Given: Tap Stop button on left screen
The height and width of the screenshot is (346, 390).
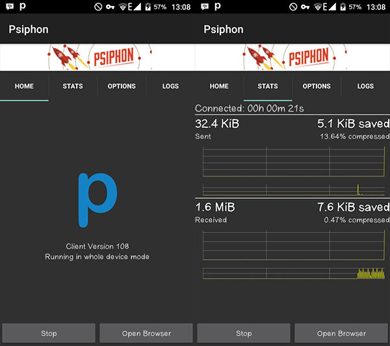Looking at the screenshot, I should [x=49, y=333].
